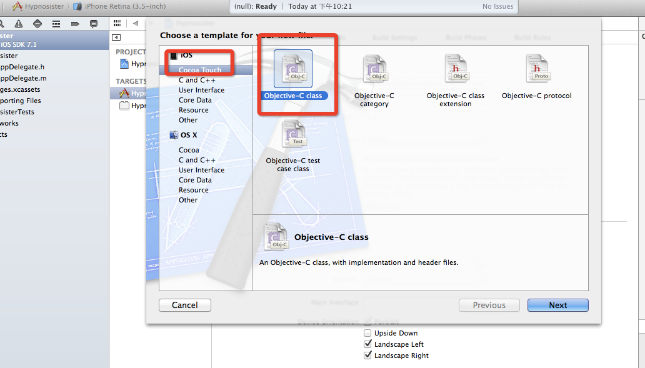Select C and C++ under OS X
The width and height of the screenshot is (645, 368).
click(x=197, y=160)
